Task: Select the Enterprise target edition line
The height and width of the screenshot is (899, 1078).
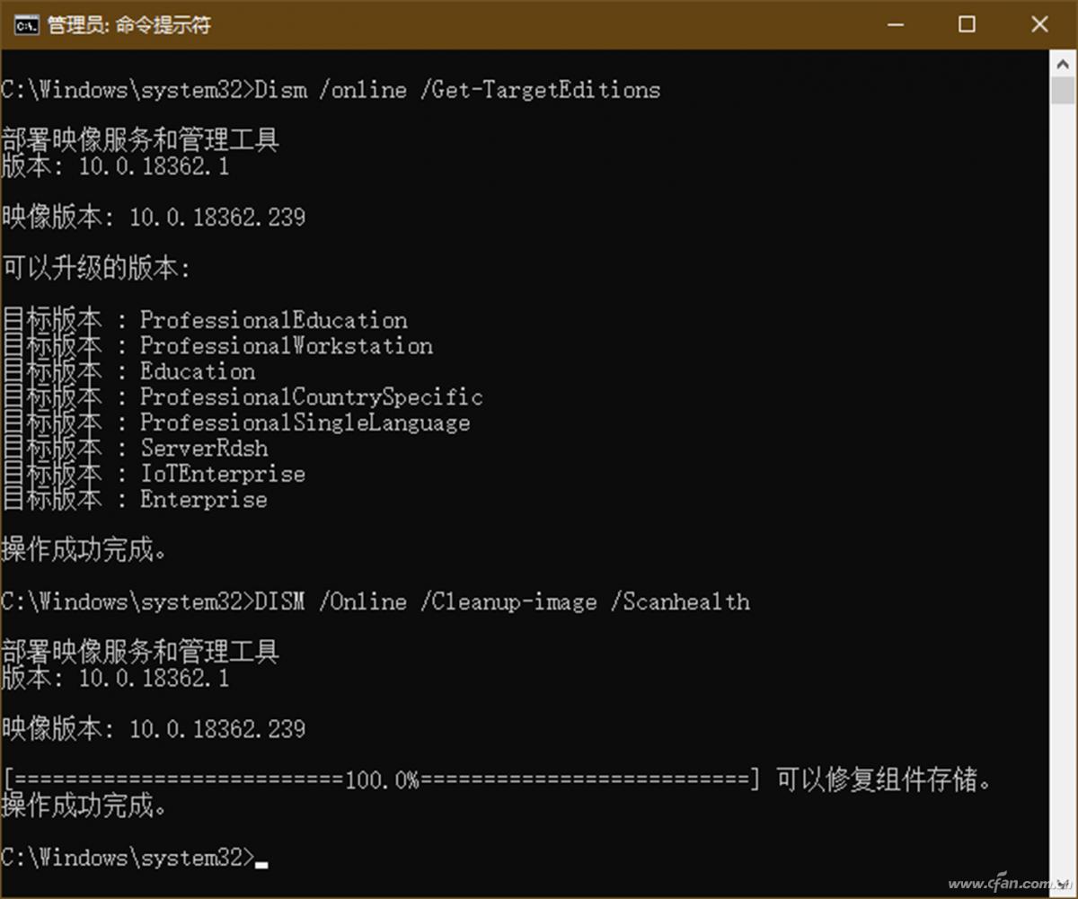Action: 203,500
